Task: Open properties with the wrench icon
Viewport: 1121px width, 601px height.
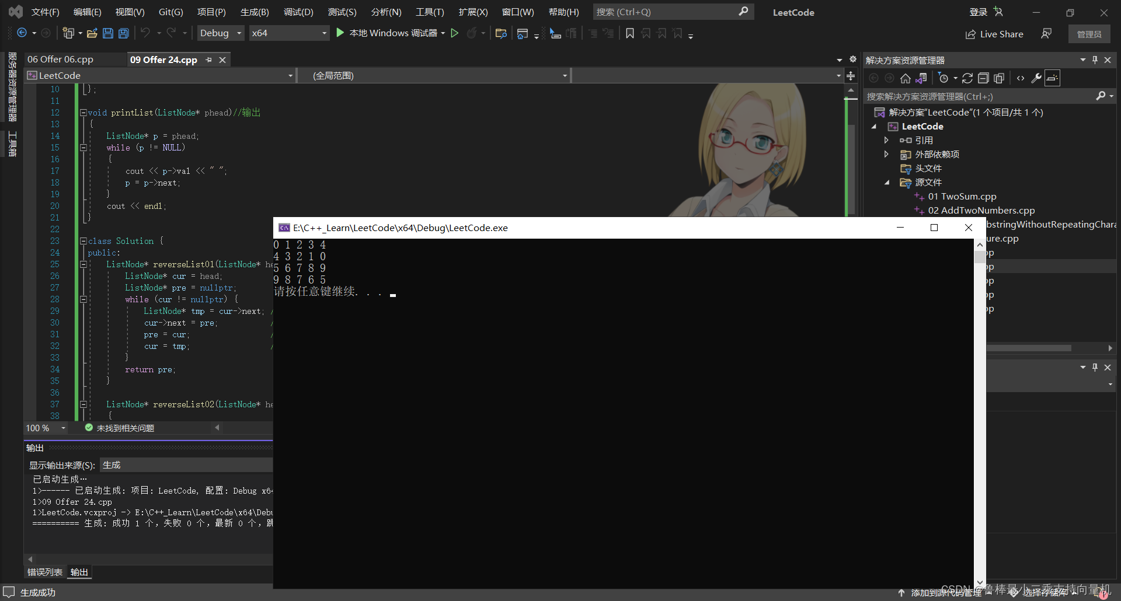Action: point(1036,78)
